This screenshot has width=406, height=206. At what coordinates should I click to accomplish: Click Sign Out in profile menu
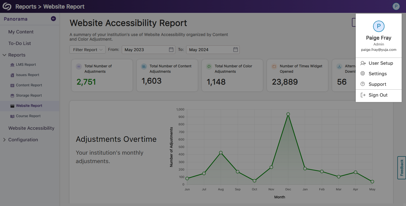click(x=378, y=95)
